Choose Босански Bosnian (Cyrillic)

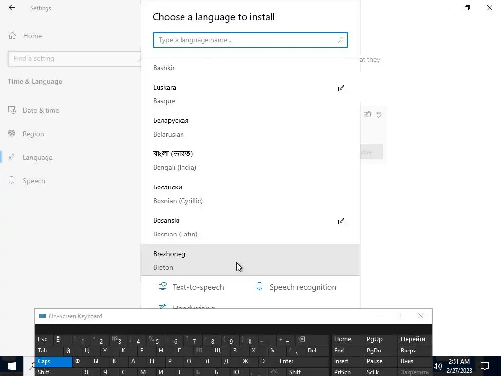(250, 194)
